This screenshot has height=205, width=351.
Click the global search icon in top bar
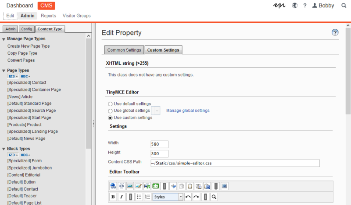(344, 6)
